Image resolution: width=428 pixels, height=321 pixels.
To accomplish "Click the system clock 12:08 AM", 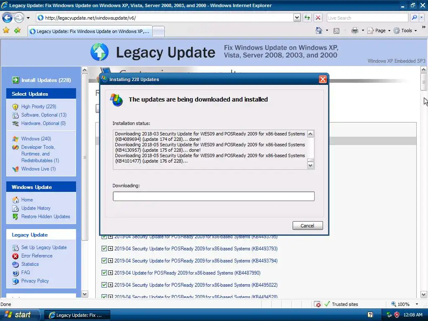I will 413,315.
